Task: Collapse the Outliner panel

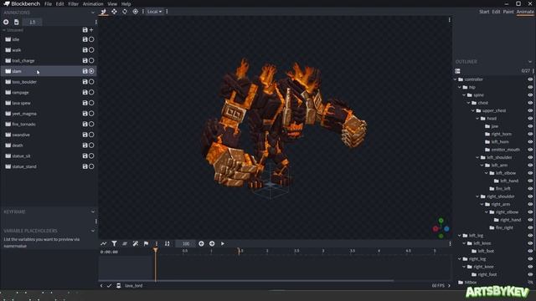Action: [530, 62]
